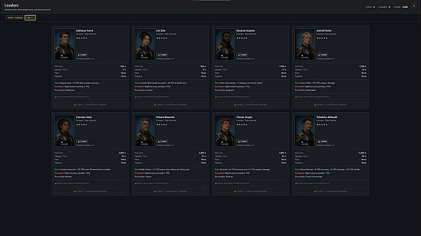421x236 pixels.
Task: Click the star rating on Astrid Holm's card
Action: (322, 38)
